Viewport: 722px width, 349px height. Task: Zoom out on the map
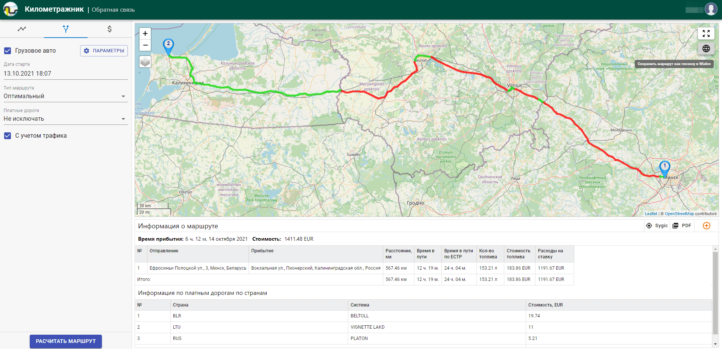pos(145,45)
